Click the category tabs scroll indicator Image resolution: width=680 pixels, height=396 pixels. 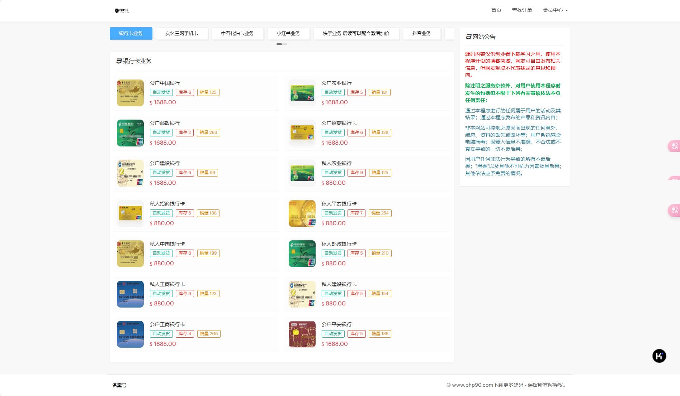[282, 44]
